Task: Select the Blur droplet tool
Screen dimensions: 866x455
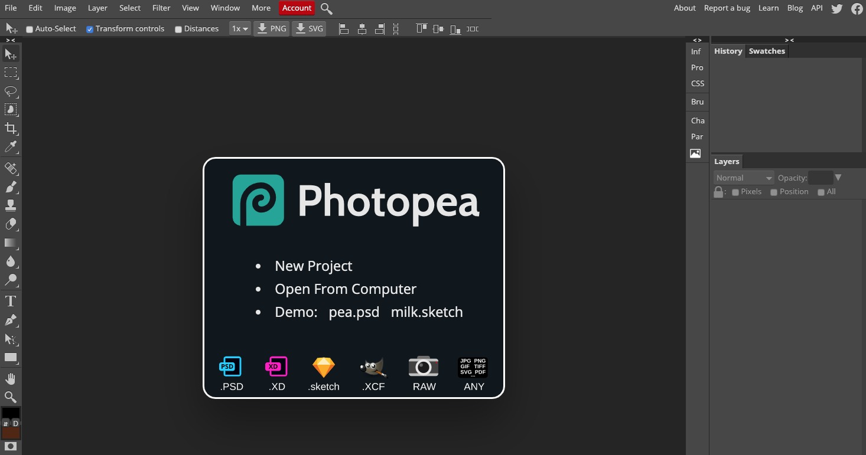Action: (x=11, y=261)
